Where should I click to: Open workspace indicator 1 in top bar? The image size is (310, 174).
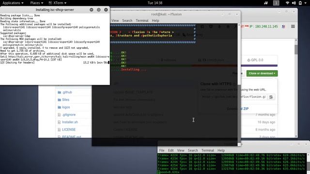point(276,3)
